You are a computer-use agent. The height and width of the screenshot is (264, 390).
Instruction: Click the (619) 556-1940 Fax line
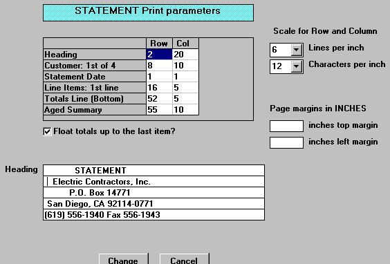point(154,215)
